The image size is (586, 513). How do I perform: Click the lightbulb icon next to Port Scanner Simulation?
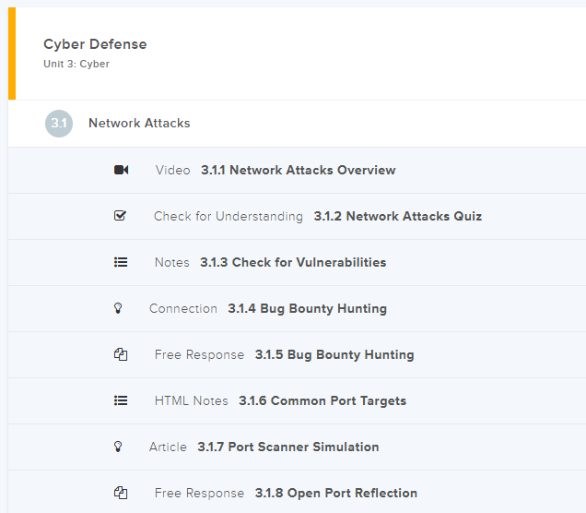point(118,447)
